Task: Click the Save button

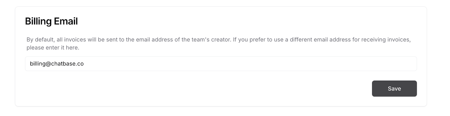Action: pos(394,88)
